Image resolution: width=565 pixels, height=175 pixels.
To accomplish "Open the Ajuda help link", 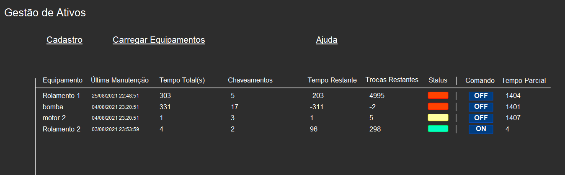I will (x=327, y=40).
